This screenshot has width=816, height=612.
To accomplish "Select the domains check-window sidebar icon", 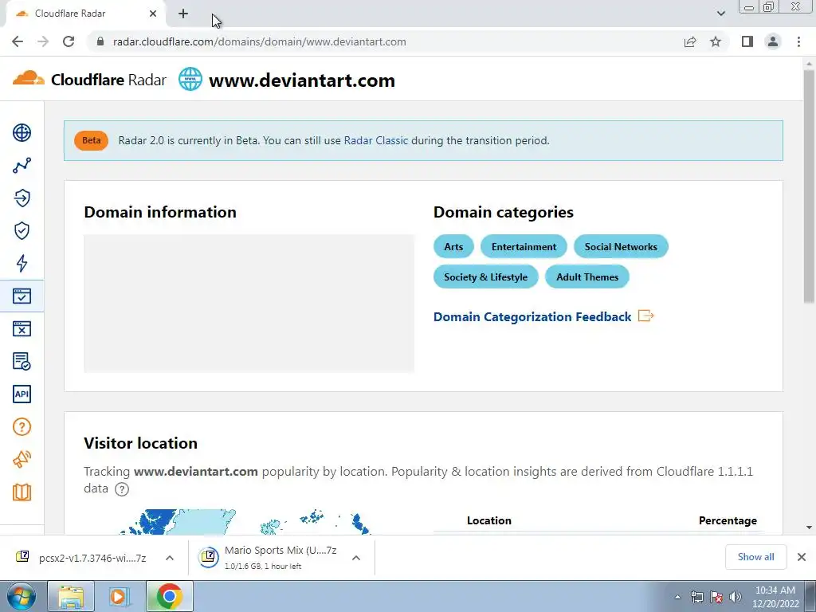I will [x=22, y=296].
